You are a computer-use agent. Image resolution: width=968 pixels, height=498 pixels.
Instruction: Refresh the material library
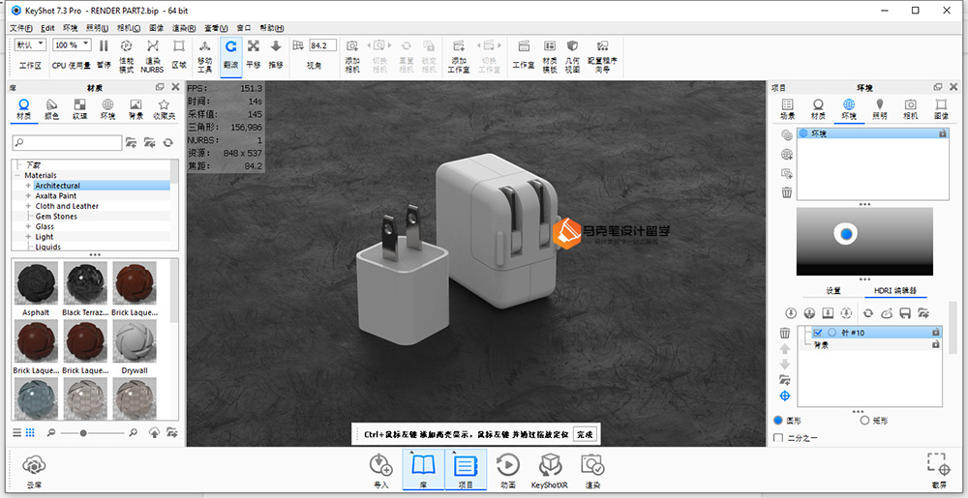pos(167,142)
